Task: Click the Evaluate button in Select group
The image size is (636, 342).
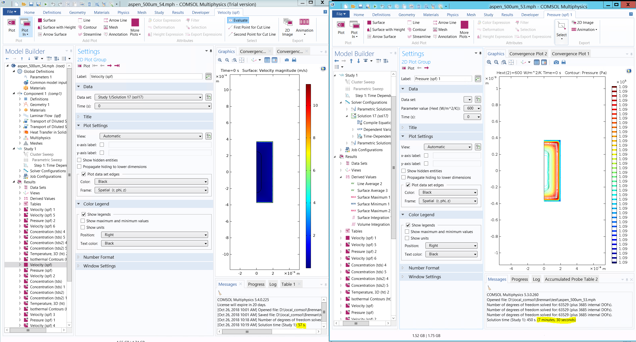Action: [x=238, y=20]
